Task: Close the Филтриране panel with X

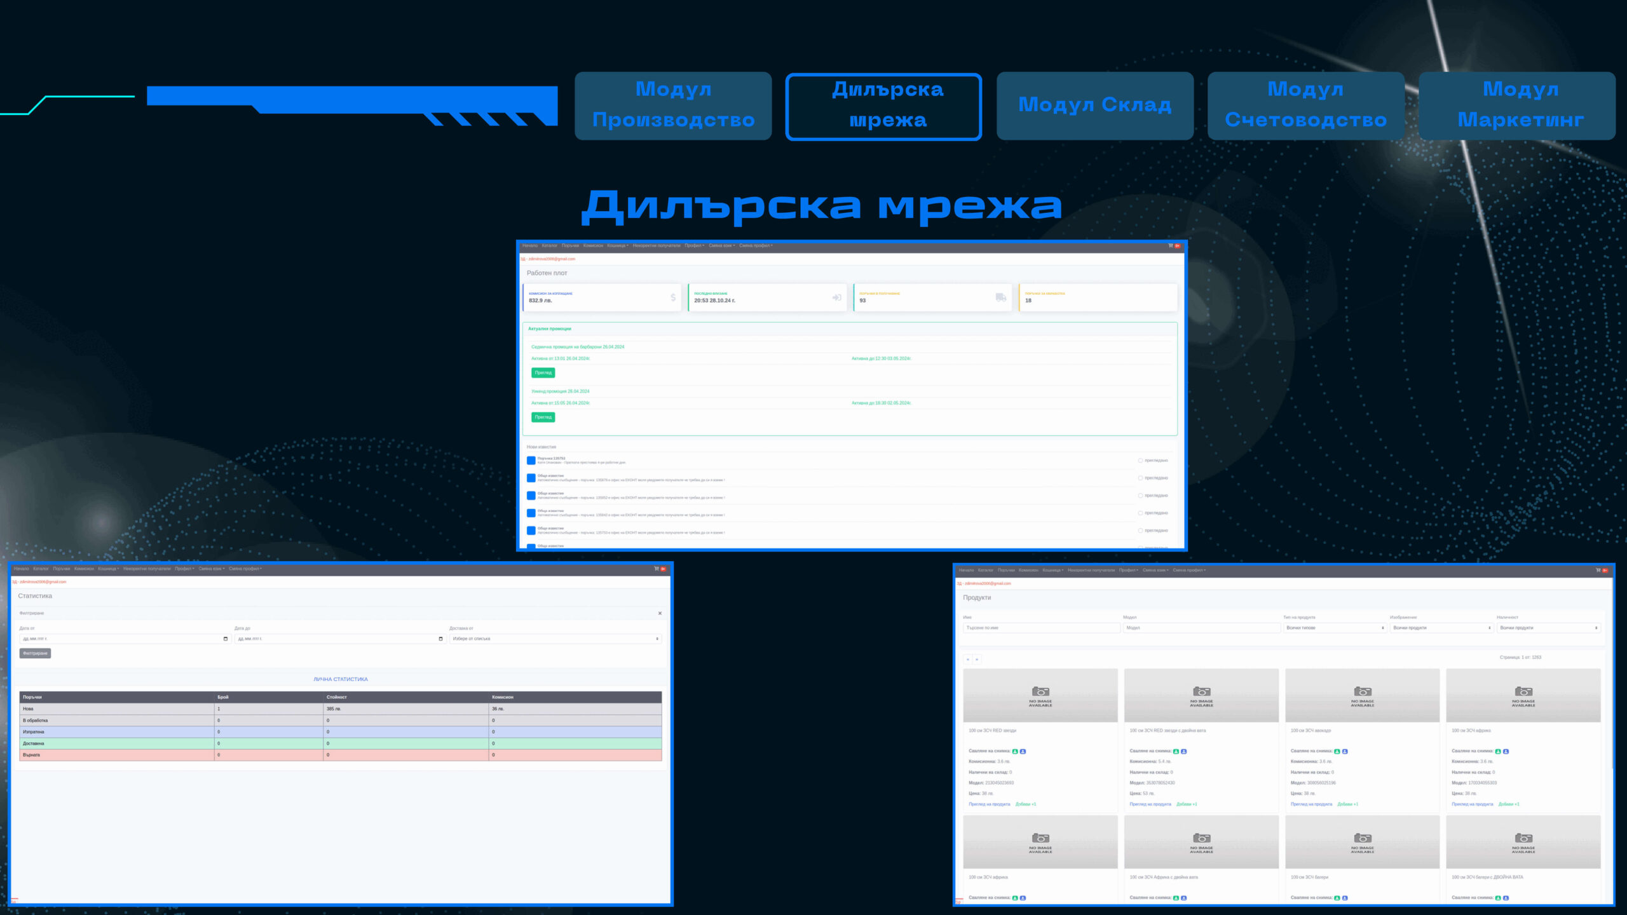Action: [x=660, y=613]
